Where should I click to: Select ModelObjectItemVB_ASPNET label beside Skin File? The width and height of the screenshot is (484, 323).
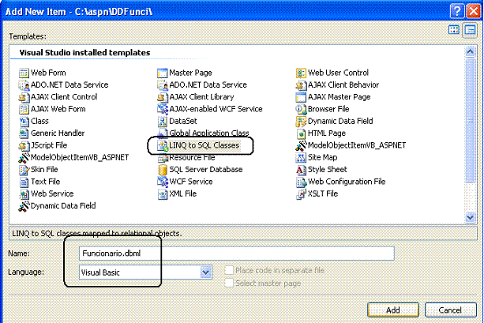point(80,157)
